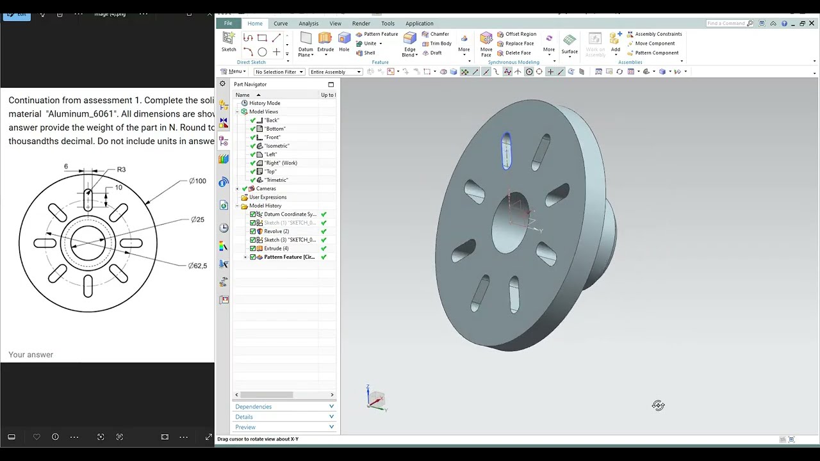Activate the Shell command
Viewport: 820px width, 461px height.
tap(365, 53)
